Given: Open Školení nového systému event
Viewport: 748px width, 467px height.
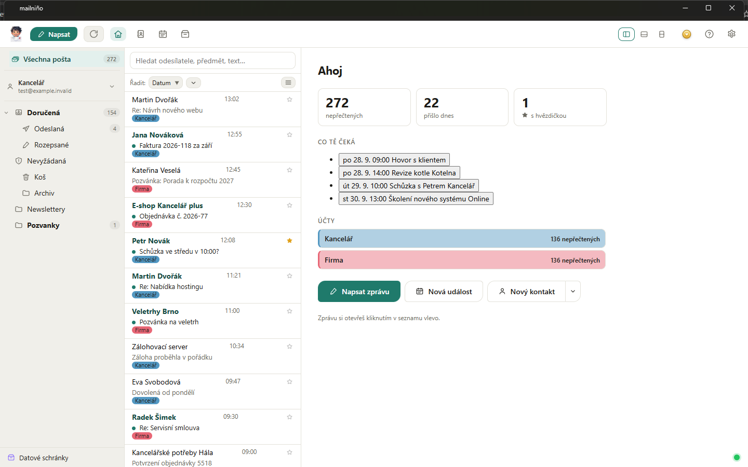Looking at the screenshot, I should (x=416, y=199).
